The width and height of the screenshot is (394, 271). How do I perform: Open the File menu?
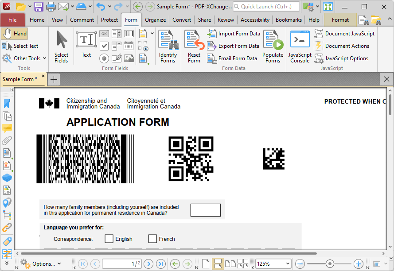coord(12,20)
